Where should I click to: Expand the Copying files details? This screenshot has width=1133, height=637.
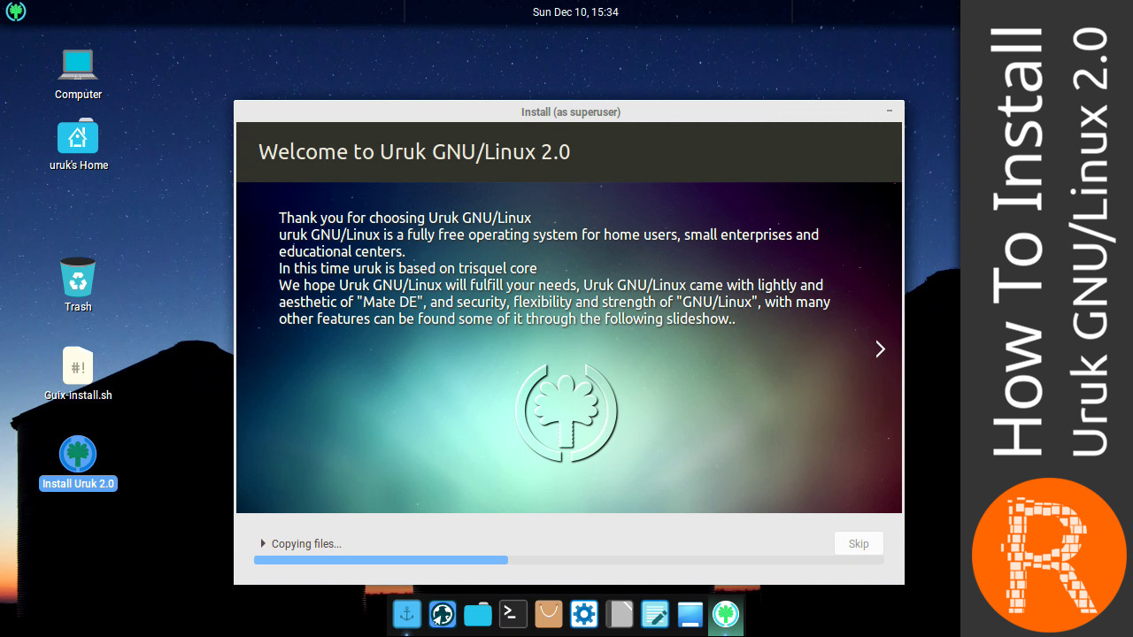[263, 543]
